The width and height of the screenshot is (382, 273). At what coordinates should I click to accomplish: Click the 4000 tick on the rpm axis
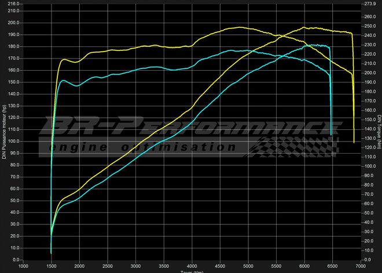click(192, 266)
